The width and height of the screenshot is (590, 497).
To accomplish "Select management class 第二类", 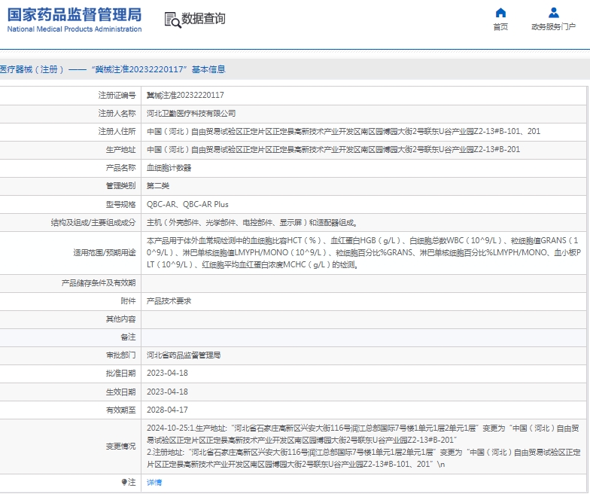I will tap(158, 185).
